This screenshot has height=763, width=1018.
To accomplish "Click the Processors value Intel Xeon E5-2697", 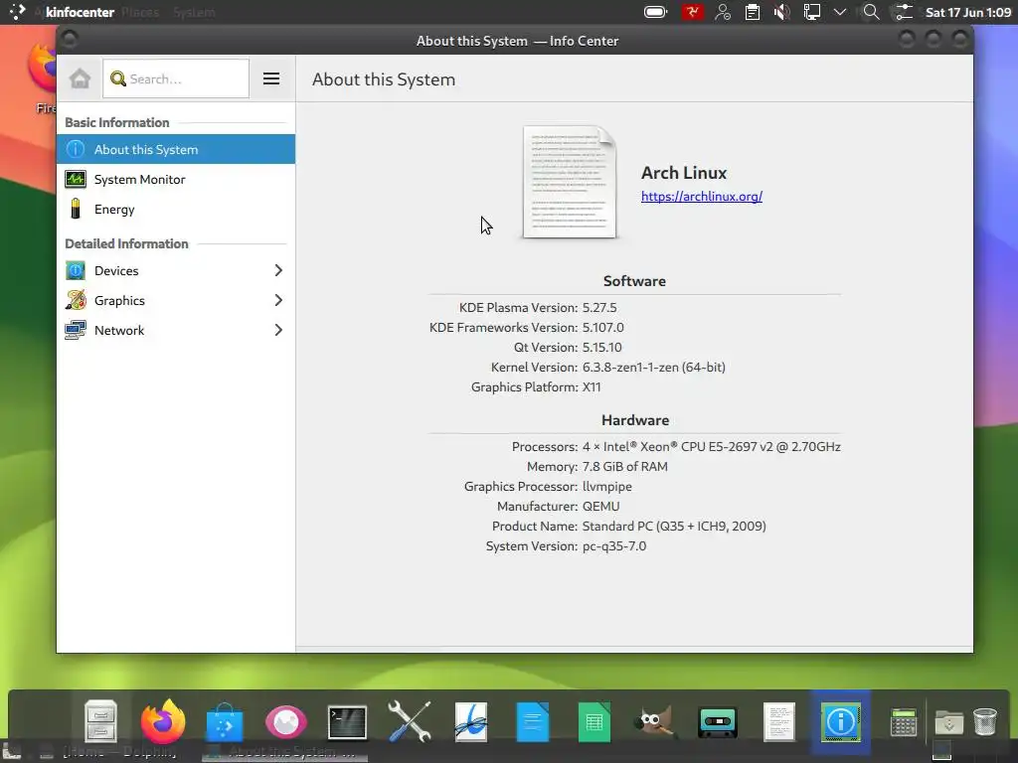I will point(712,447).
